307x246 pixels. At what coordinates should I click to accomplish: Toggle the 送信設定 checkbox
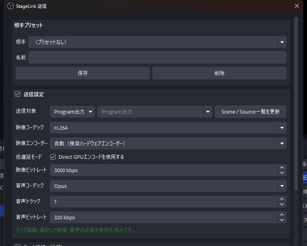(18, 94)
